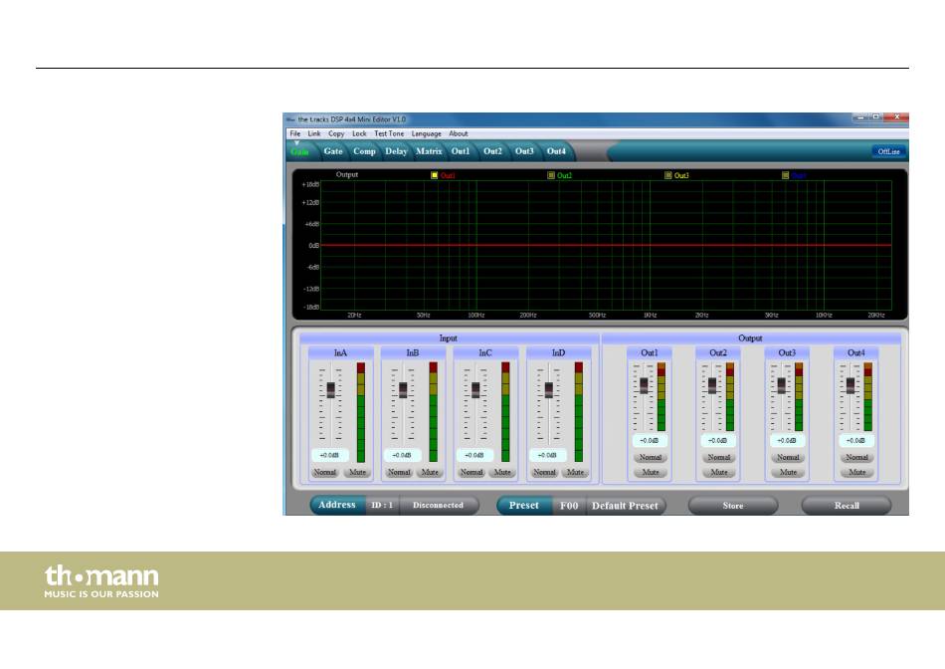Image resolution: width=945 pixels, height=669 pixels.
Task: Open the Link menu
Action: point(314,134)
